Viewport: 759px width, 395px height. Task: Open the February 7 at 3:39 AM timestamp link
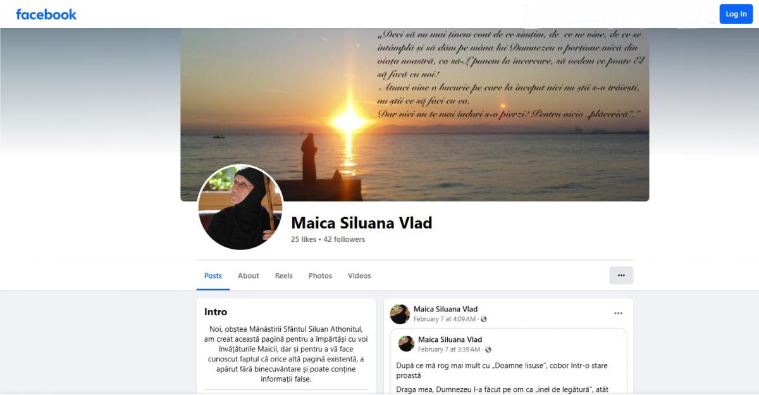pos(449,350)
